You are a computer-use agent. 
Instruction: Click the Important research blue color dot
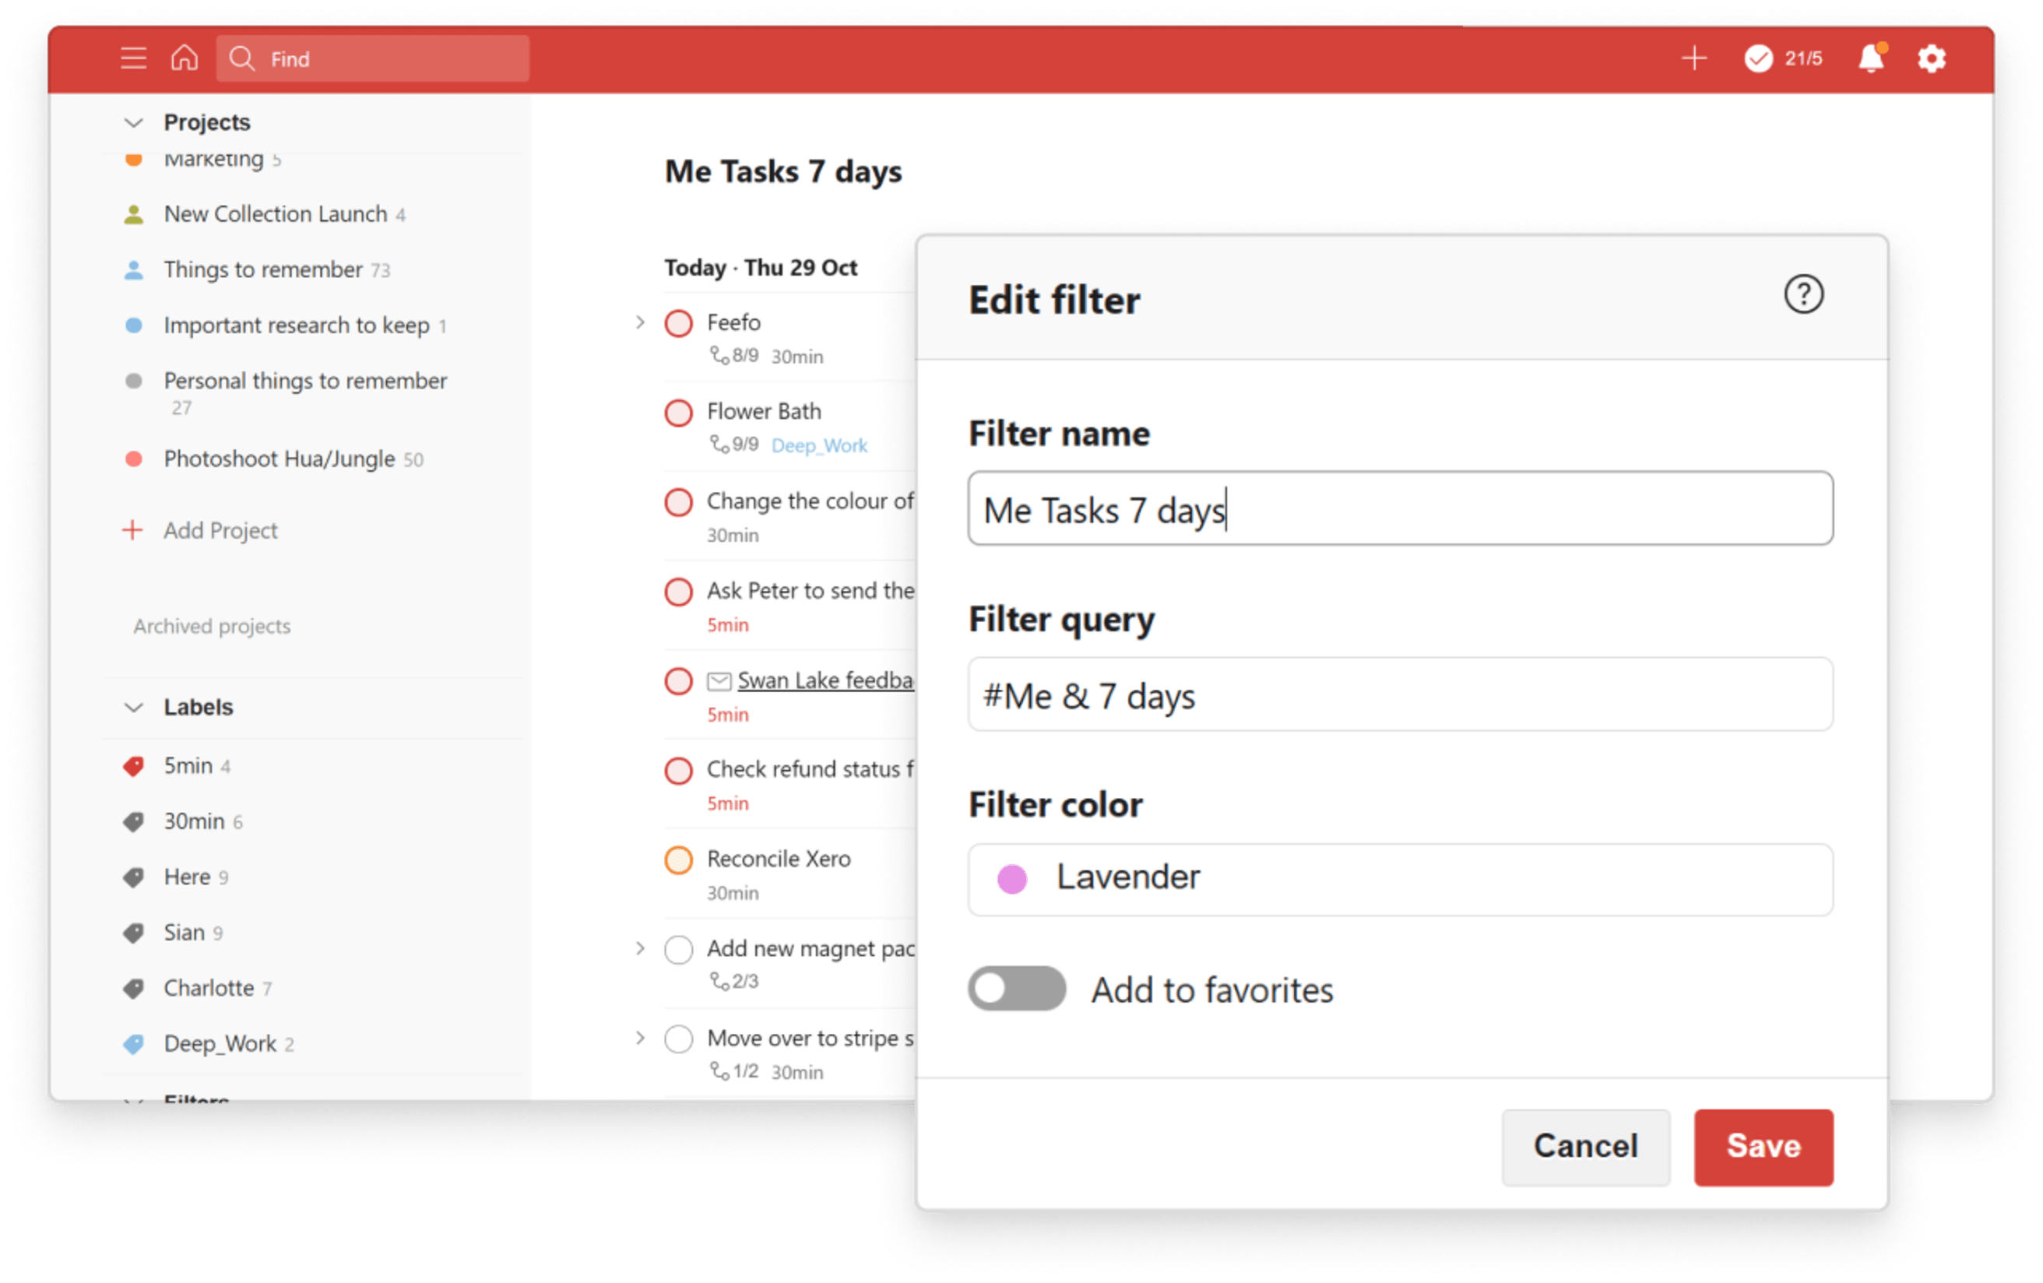(x=133, y=325)
